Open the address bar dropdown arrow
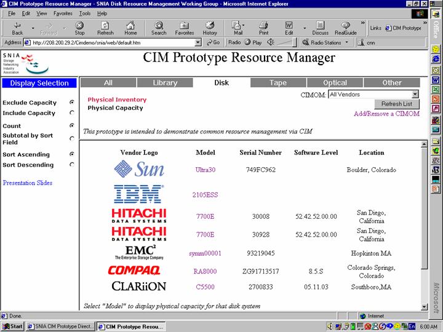 click(x=198, y=42)
